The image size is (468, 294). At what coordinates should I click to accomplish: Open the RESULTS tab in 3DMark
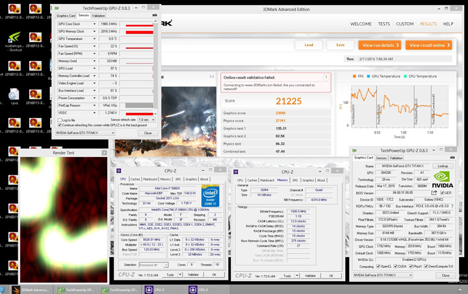pyautogui.click(x=428, y=24)
